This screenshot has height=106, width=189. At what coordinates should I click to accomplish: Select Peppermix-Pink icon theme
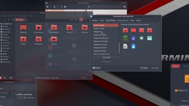point(106,48)
